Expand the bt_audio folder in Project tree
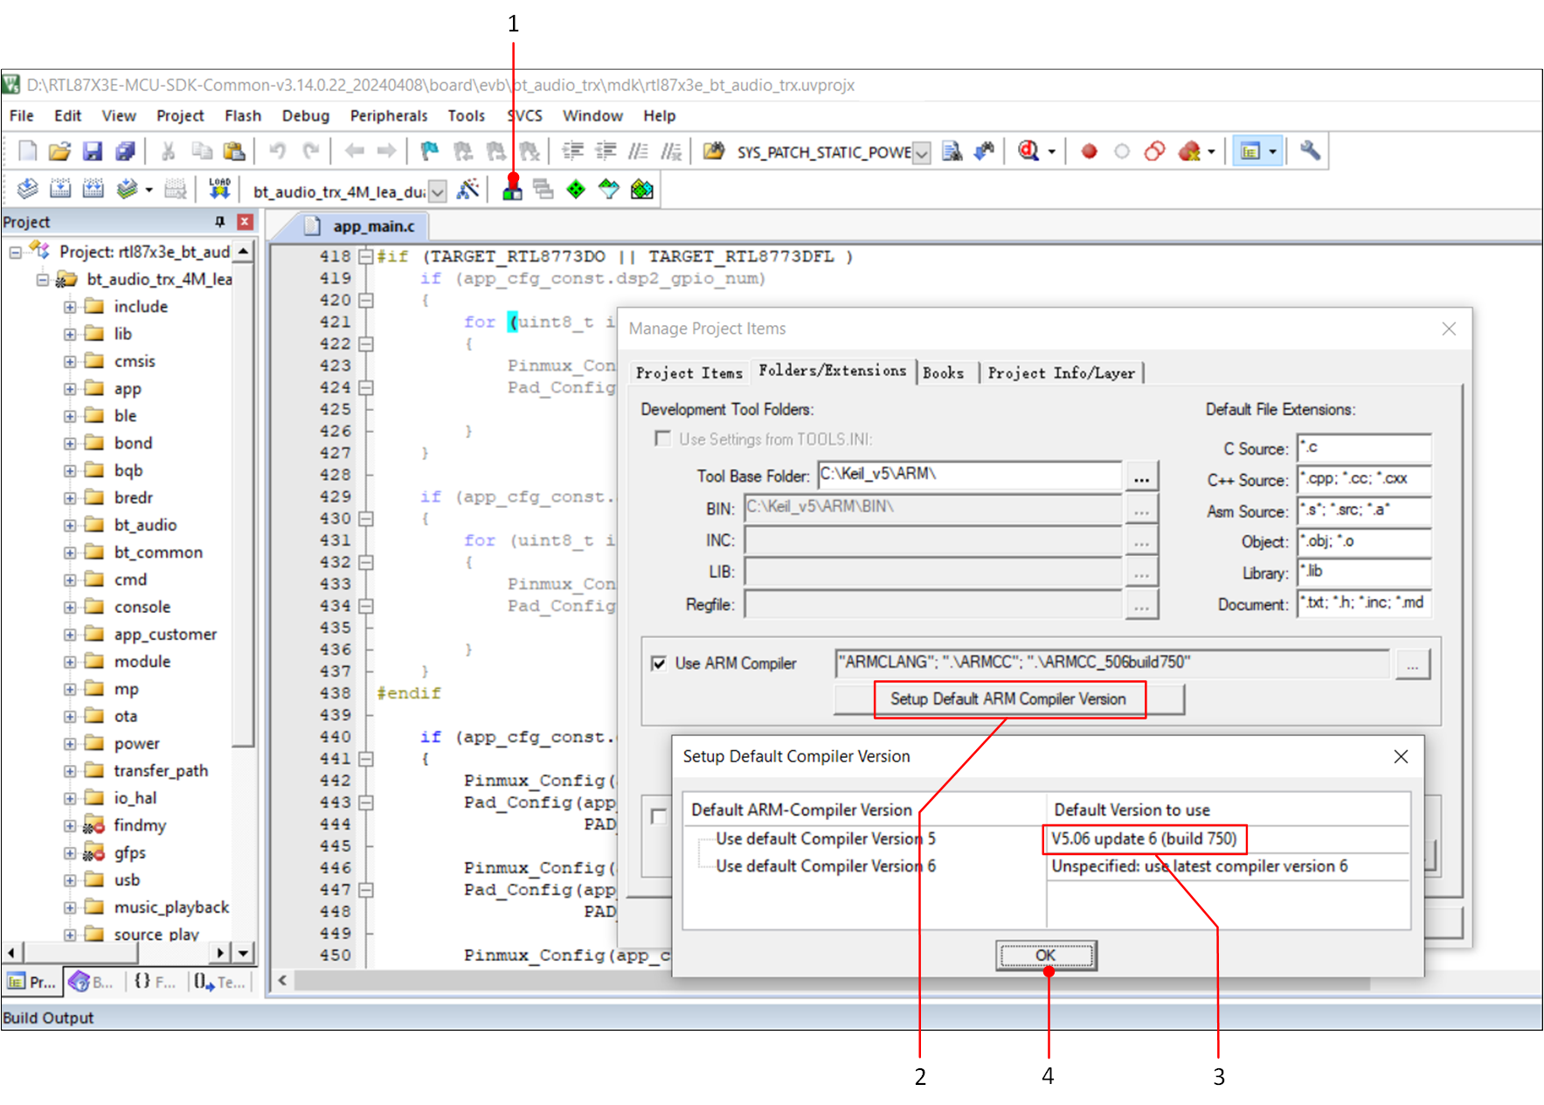The image size is (1544, 1105). 70,525
